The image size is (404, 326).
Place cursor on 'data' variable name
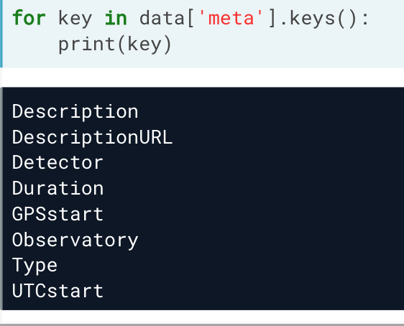[x=162, y=18]
